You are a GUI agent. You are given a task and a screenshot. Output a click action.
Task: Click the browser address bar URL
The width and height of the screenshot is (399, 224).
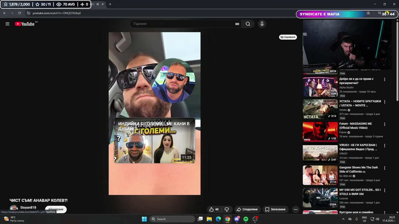(56, 13)
